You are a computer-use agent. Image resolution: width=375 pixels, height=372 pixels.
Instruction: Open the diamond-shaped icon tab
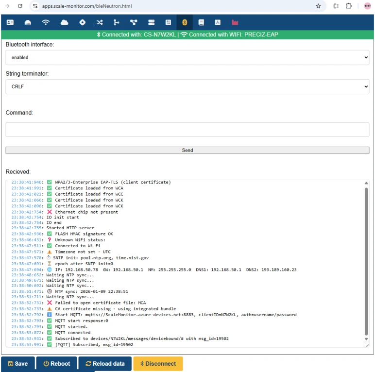82,22
